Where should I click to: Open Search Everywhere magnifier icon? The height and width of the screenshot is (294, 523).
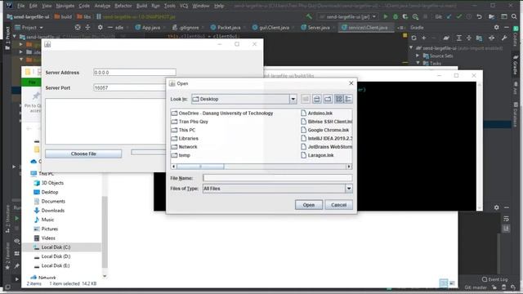[x=514, y=16]
